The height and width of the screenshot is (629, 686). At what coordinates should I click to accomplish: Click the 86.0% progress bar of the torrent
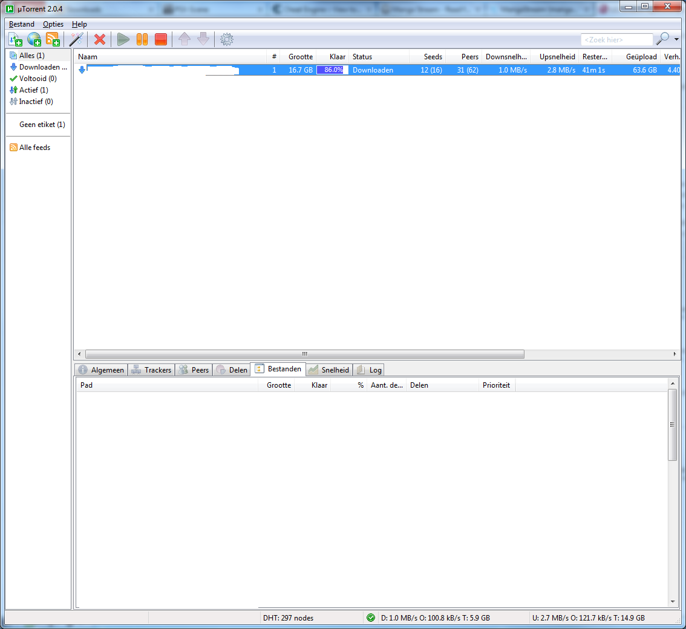[333, 70]
